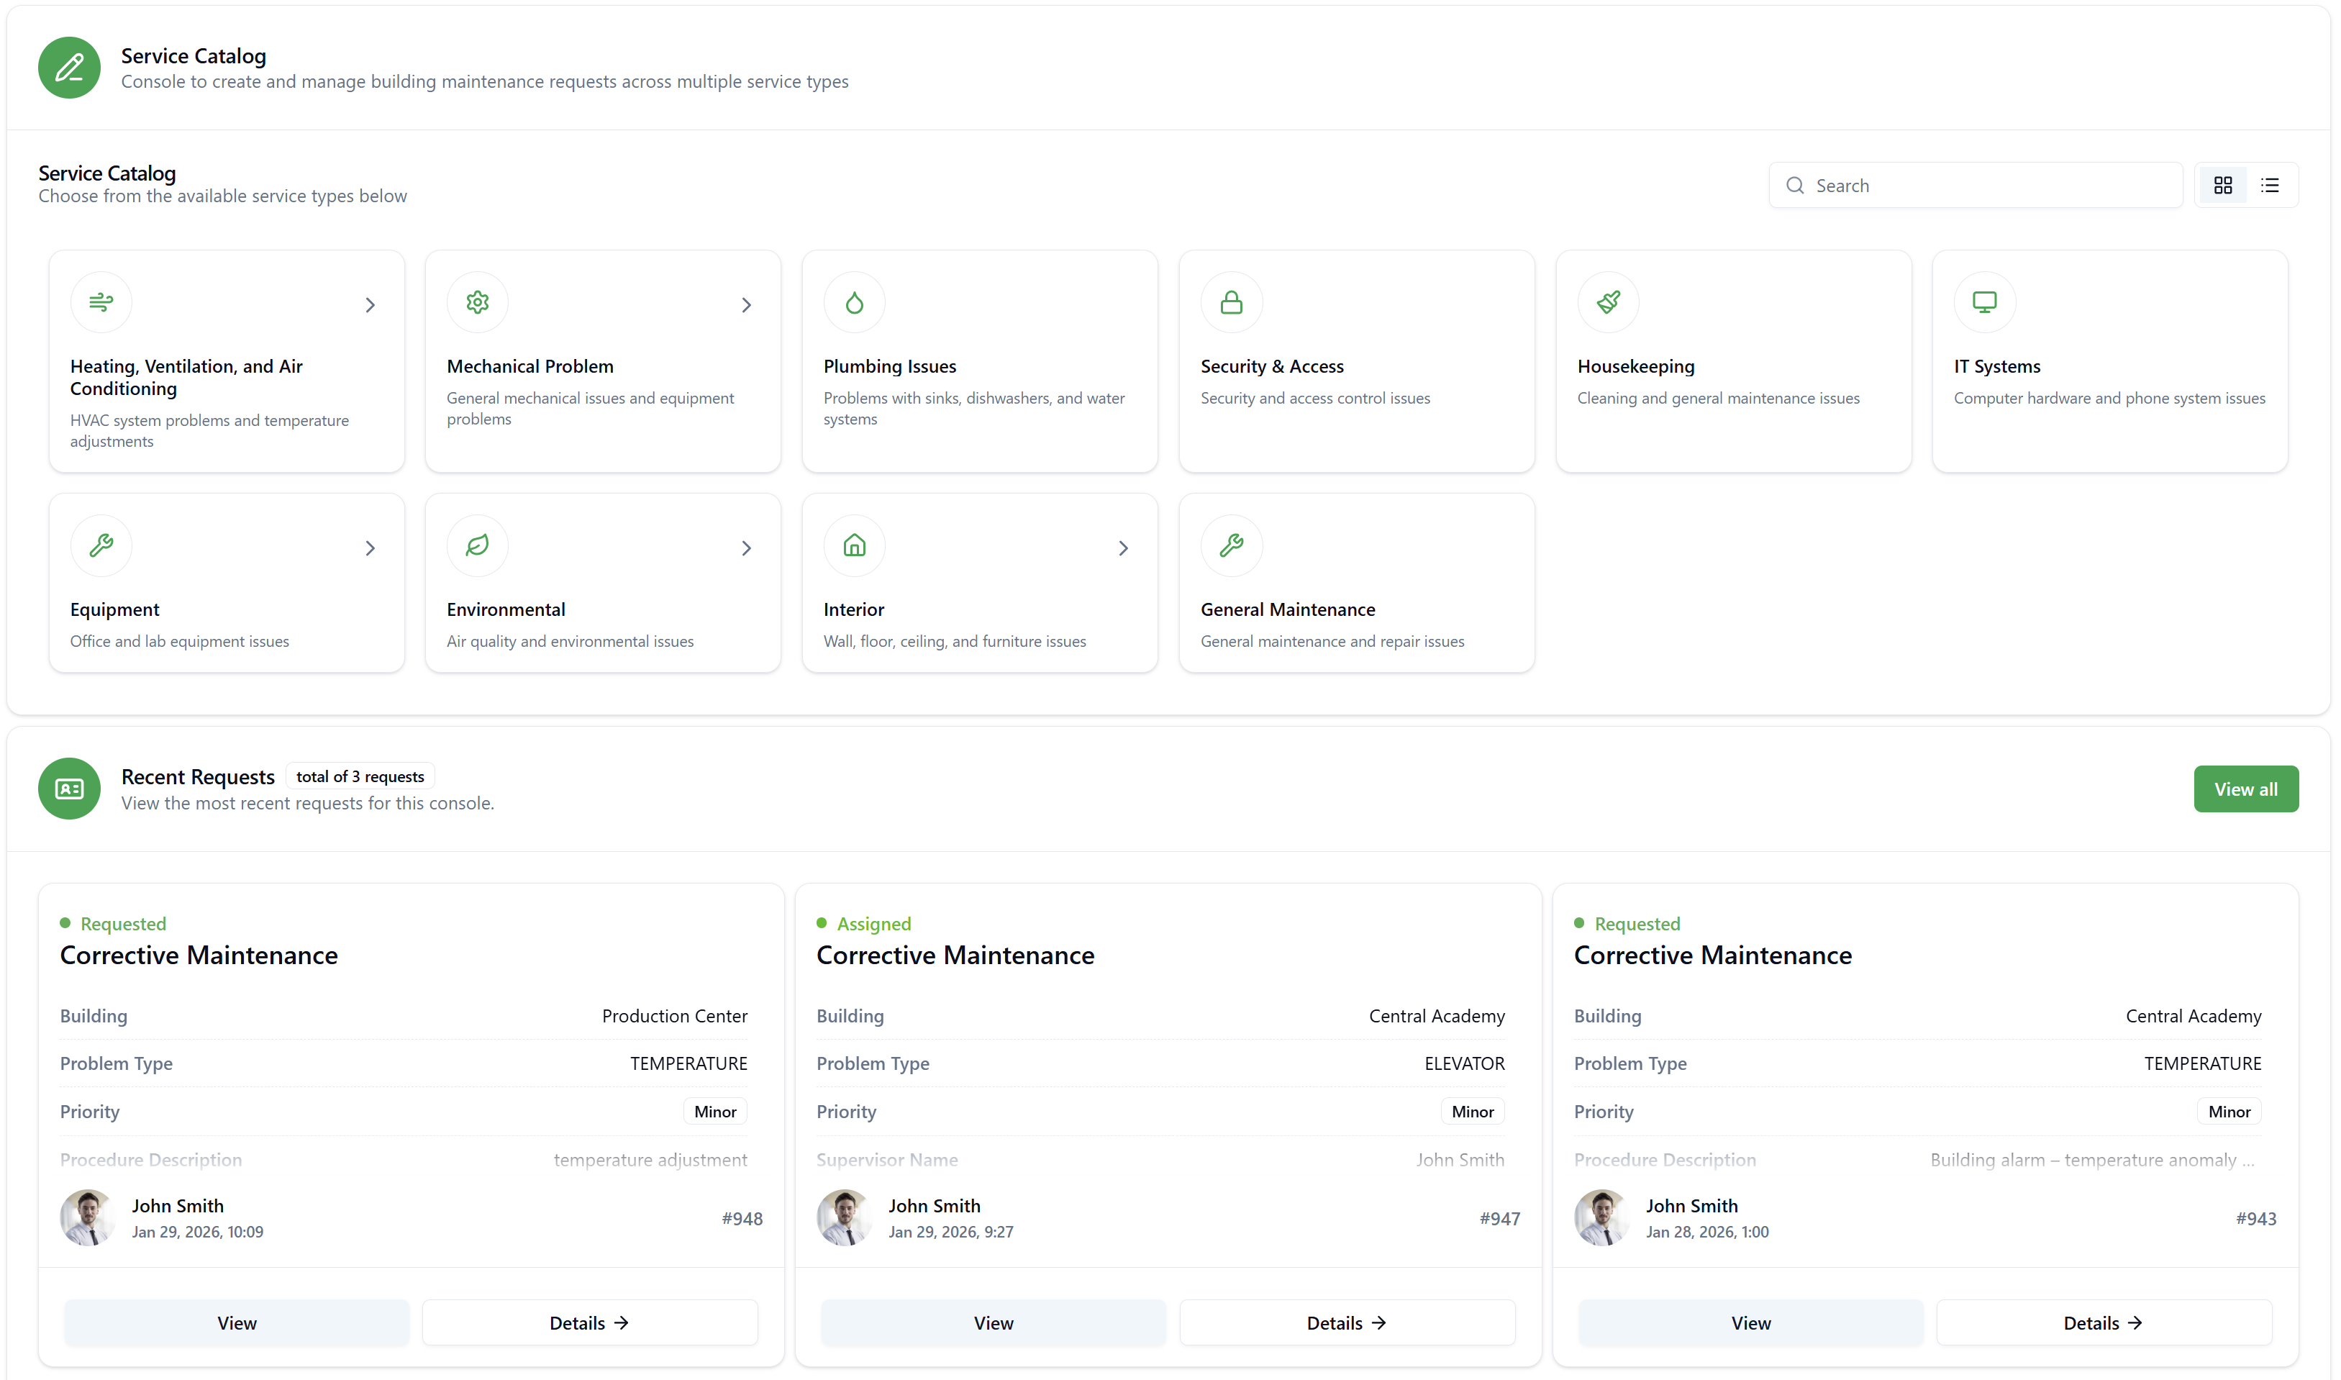This screenshot has height=1380, width=2341.
Task: Click the magnifier icon in the Search box
Action: pyautogui.click(x=1795, y=185)
